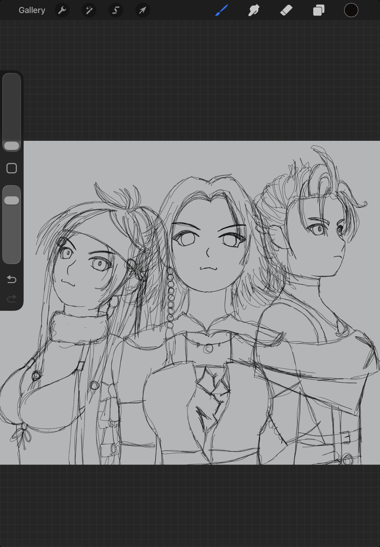The width and height of the screenshot is (380, 547).
Task: Click the brush opacity slider handle
Action: [12, 200]
